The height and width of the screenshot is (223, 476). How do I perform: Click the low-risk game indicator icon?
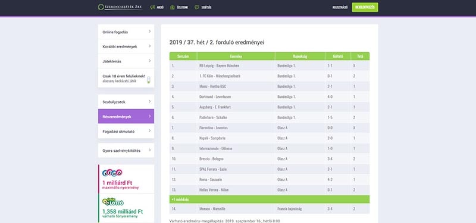(x=148, y=80)
